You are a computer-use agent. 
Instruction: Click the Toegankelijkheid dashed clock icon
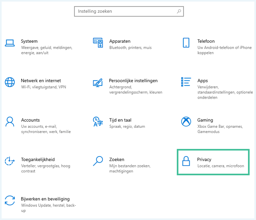click(10, 161)
